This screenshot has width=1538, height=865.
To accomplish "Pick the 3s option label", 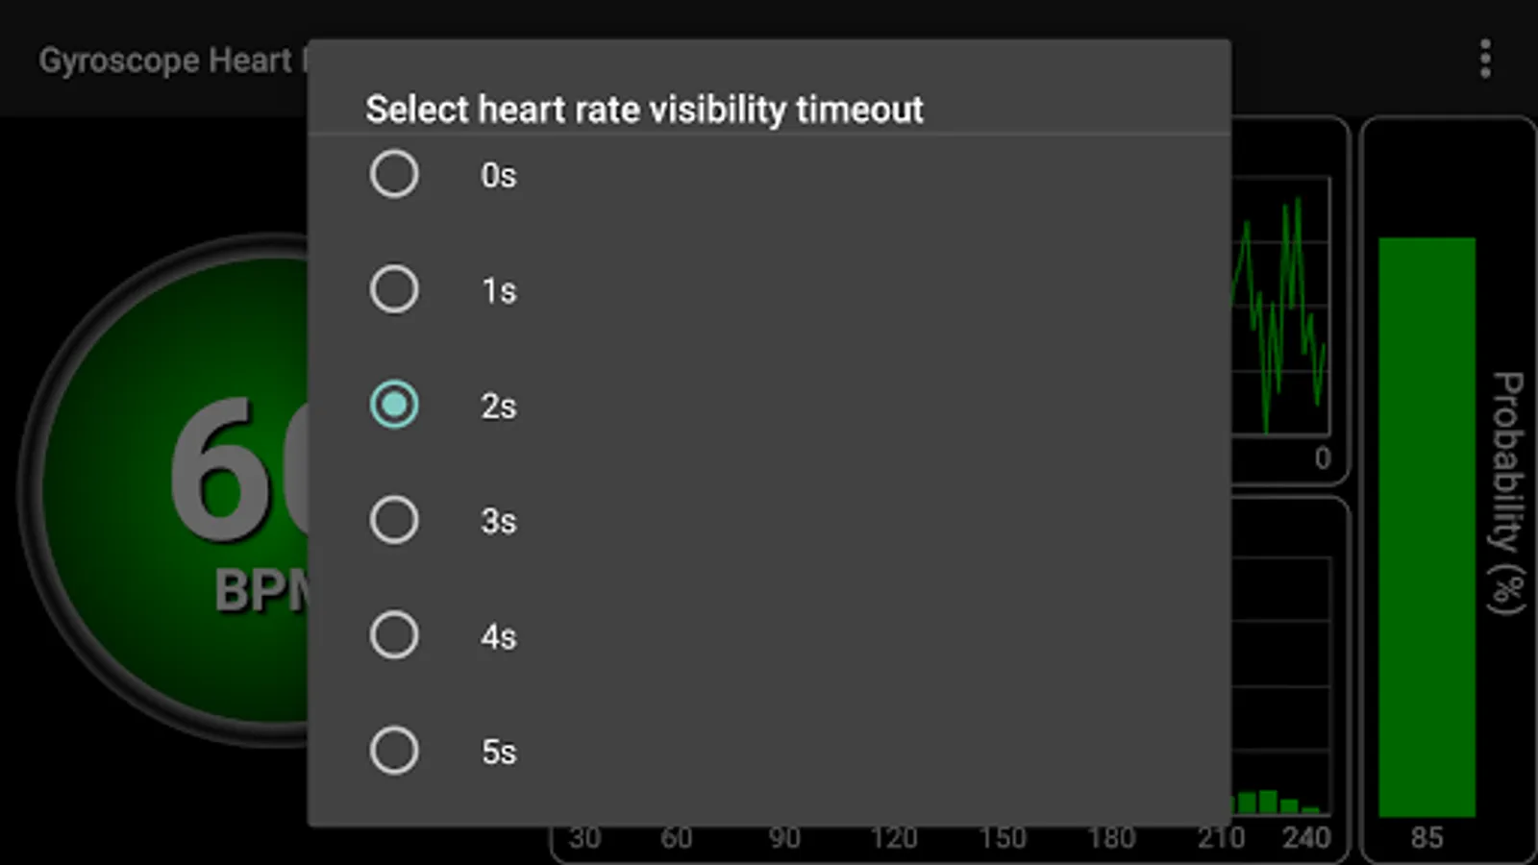I will [x=498, y=521].
